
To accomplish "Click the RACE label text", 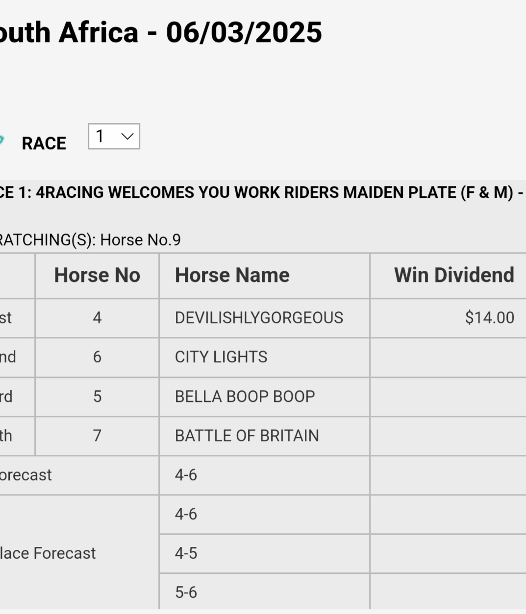I will [44, 143].
